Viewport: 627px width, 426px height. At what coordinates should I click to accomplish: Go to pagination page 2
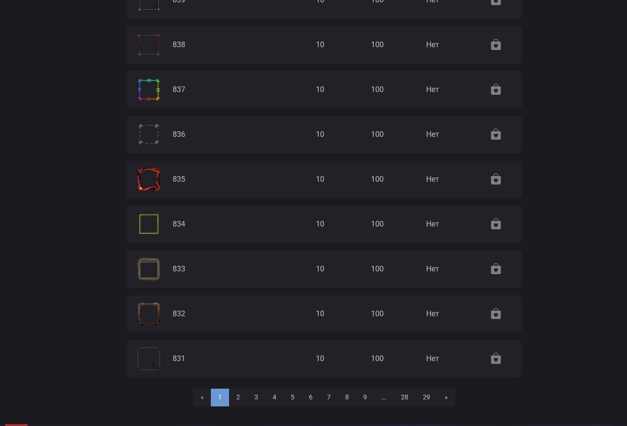click(x=238, y=398)
